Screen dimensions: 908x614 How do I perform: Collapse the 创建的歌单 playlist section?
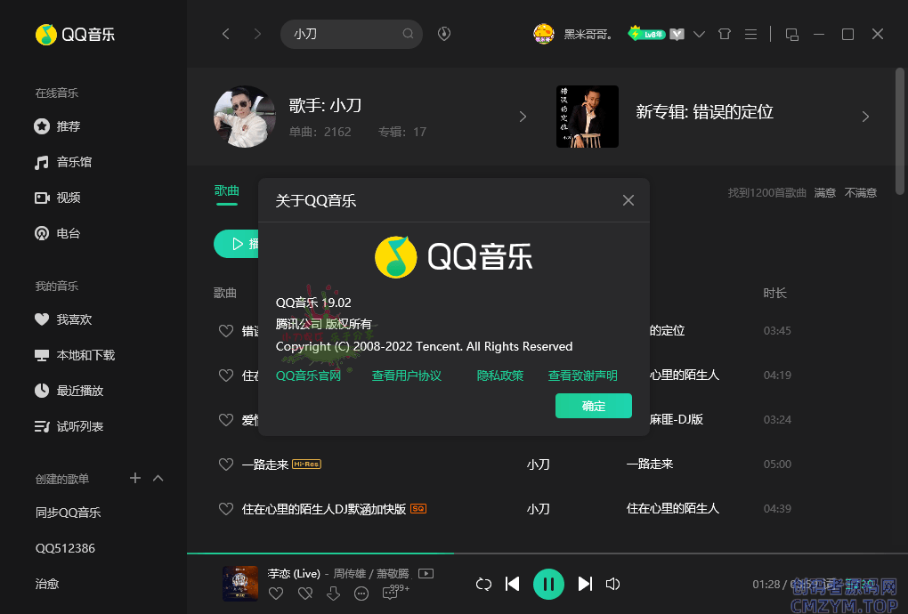[158, 478]
